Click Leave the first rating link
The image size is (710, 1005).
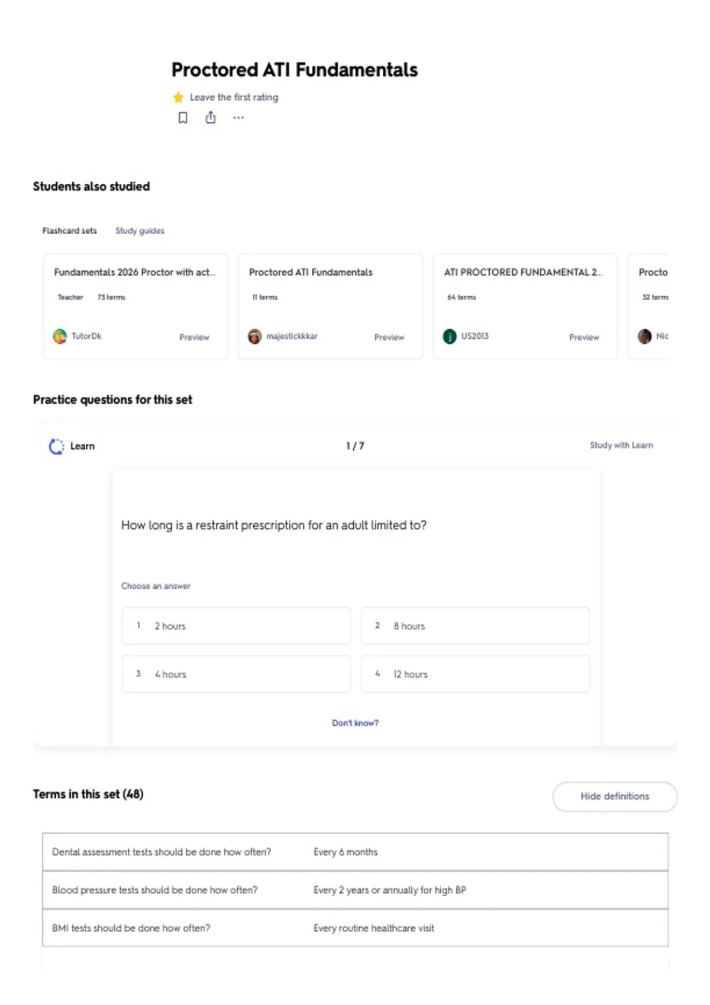234,97
